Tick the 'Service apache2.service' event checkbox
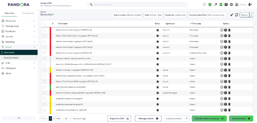The width and height of the screenshot is (257, 123). tap(45, 76)
